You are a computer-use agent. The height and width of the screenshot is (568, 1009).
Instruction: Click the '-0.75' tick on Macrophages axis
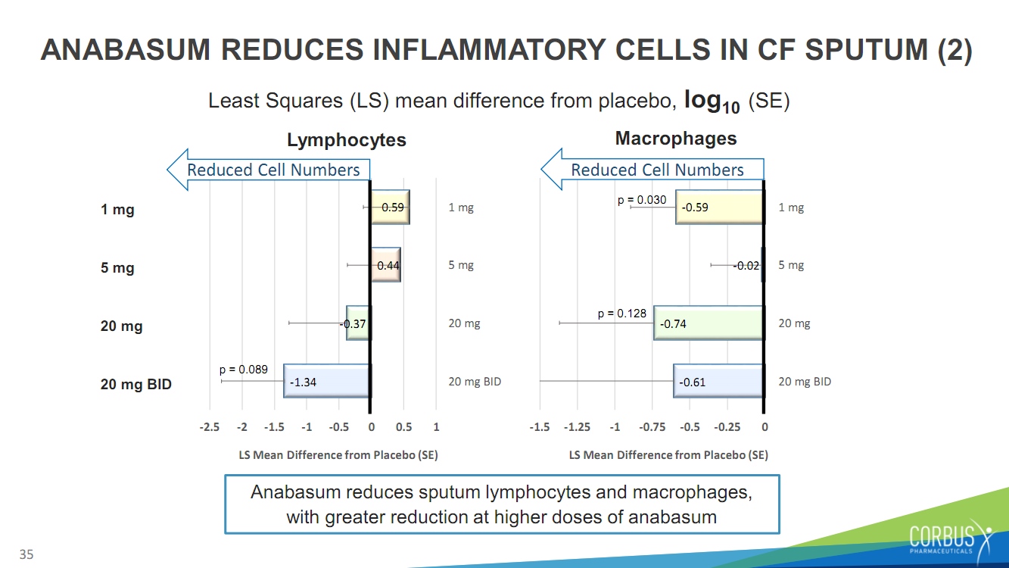click(x=652, y=427)
